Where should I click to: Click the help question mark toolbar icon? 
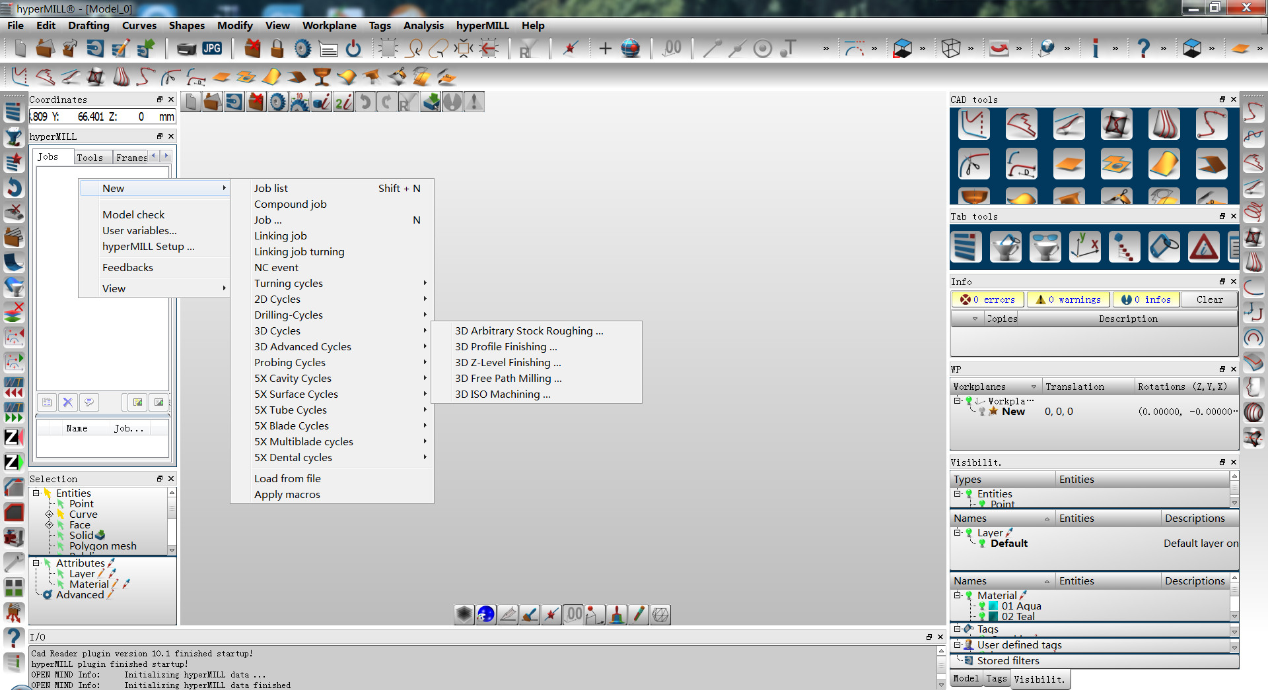point(1143,48)
